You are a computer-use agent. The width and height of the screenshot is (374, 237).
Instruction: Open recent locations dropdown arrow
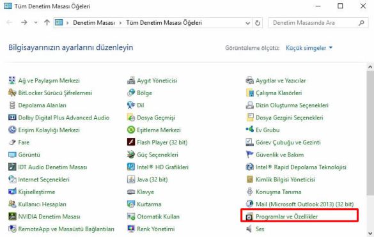pyautogui.click(x=36, y=22)
